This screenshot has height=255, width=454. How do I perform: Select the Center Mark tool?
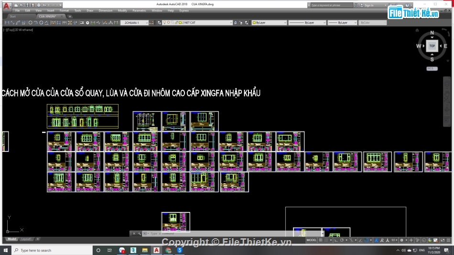coord(87,22)
